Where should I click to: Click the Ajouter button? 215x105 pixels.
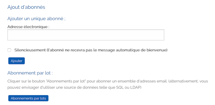click(x=17, y=61)
